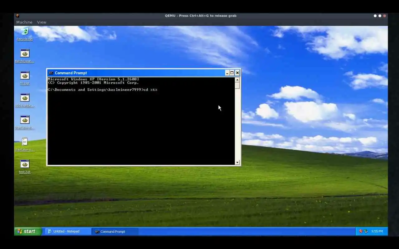Click the Microsoft Windows XP version line

click(x=94, y=79)
